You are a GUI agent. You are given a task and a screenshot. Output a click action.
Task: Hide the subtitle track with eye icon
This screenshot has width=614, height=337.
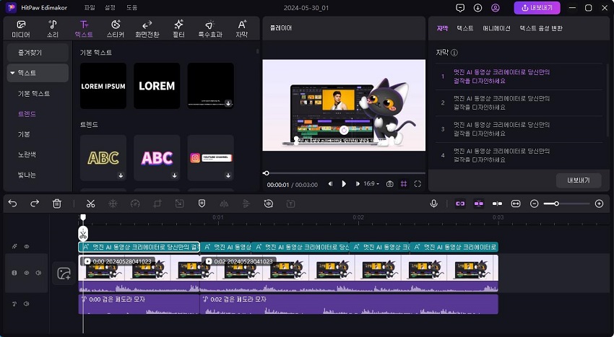click(x=27, y=247)
